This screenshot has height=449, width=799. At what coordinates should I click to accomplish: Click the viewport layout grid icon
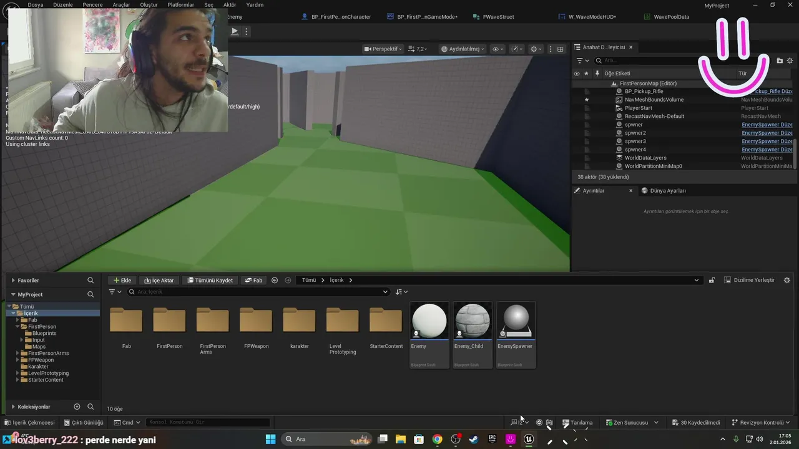click(x=560, y=49)
